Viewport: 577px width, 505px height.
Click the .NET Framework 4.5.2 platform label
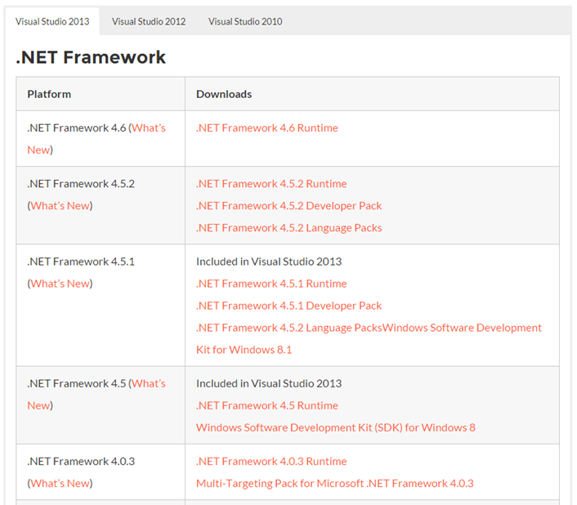[81, 184]
